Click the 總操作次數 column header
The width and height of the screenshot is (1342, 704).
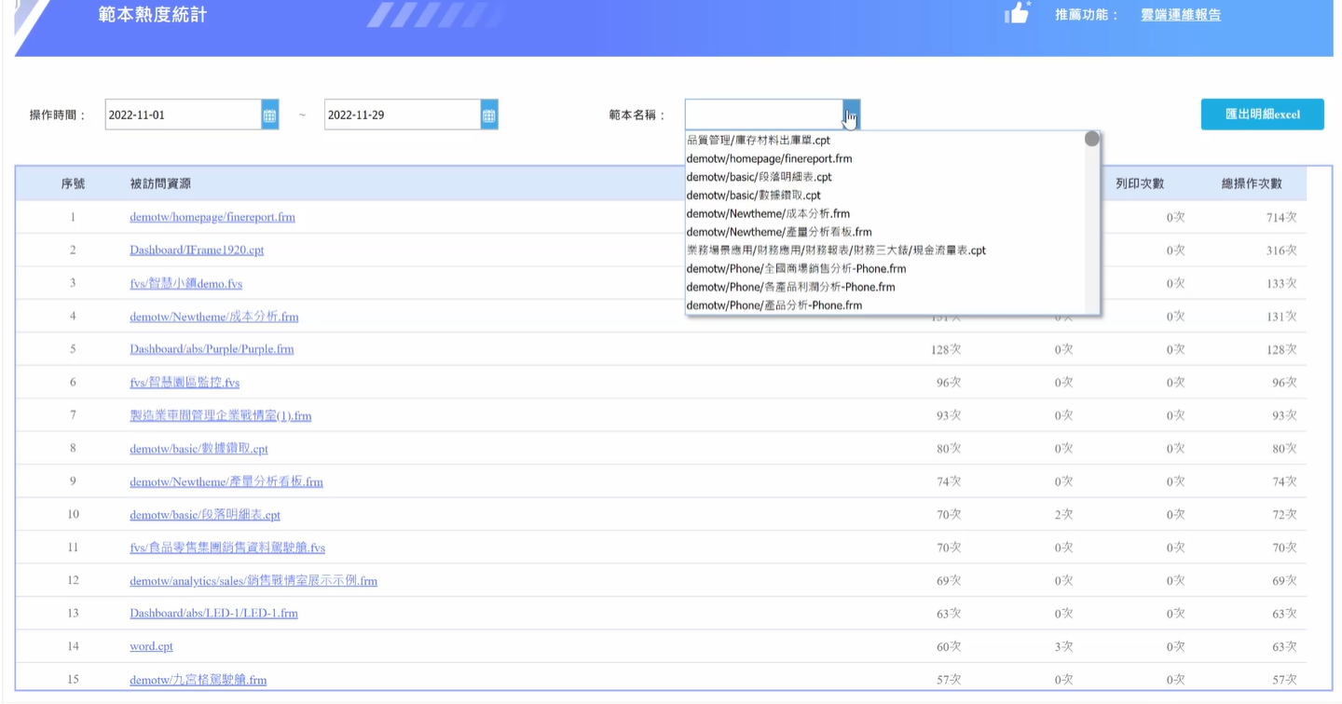point(1252,184)
